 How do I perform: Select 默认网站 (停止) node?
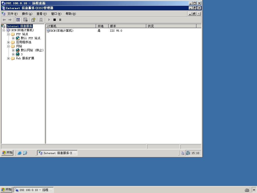pos(32,50)
